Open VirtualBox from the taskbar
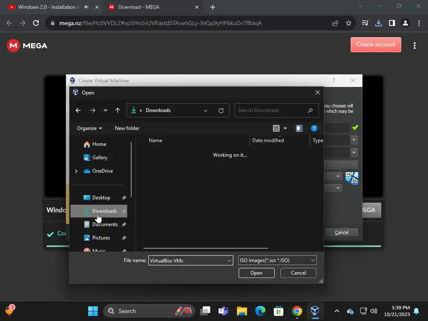The height and width of the screenshot is (321, 428). tap(315, 311)
